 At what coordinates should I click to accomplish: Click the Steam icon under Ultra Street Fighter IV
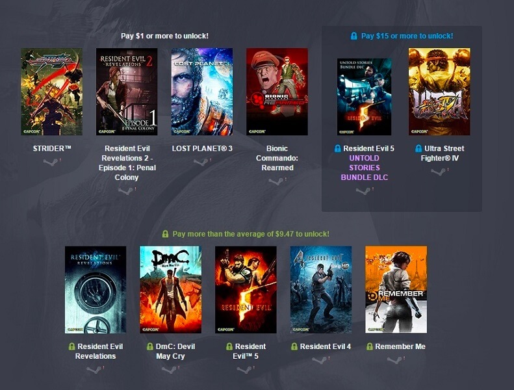coord(437,172)
